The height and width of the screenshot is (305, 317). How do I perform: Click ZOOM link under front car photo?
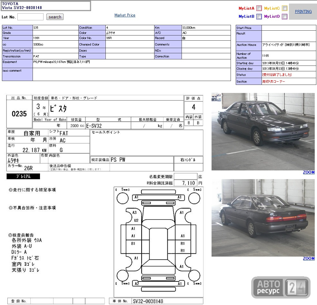(309, 172)
